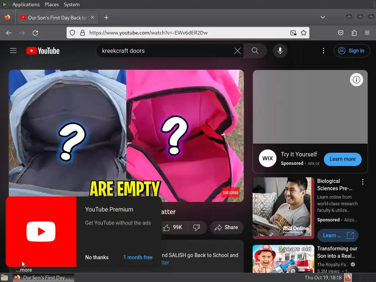Expand the list all tabs chevron
This screenshot has height=282, width=376.
pos(323,17)
